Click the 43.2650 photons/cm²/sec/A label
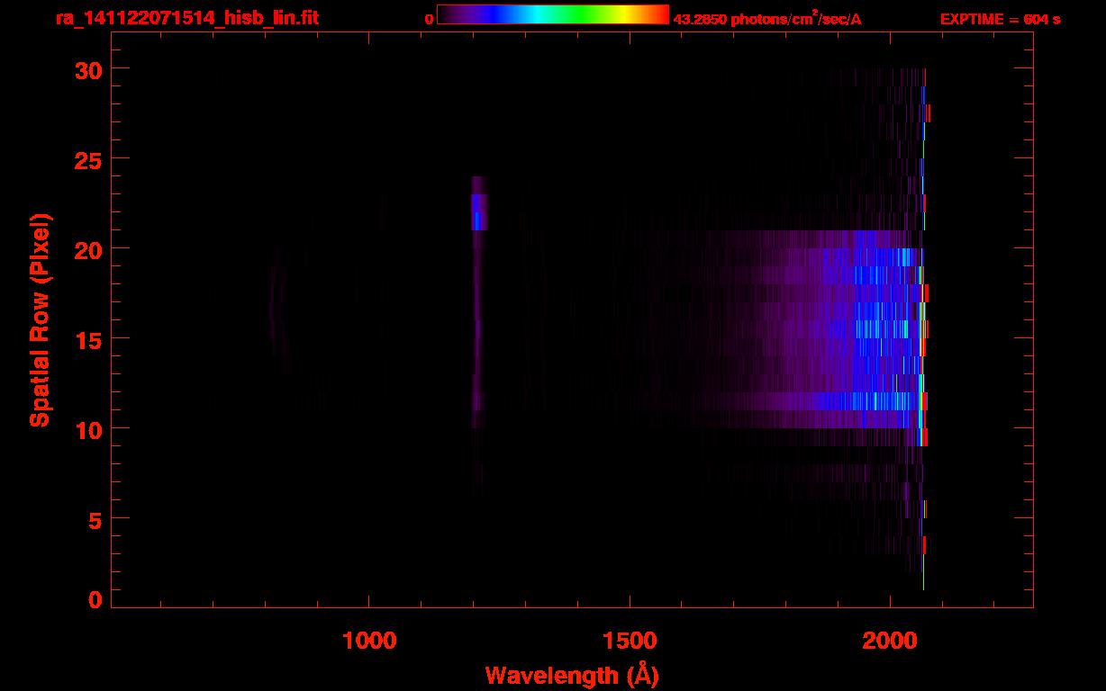This screenshot has width=1106, height=691. coord(767,18)
